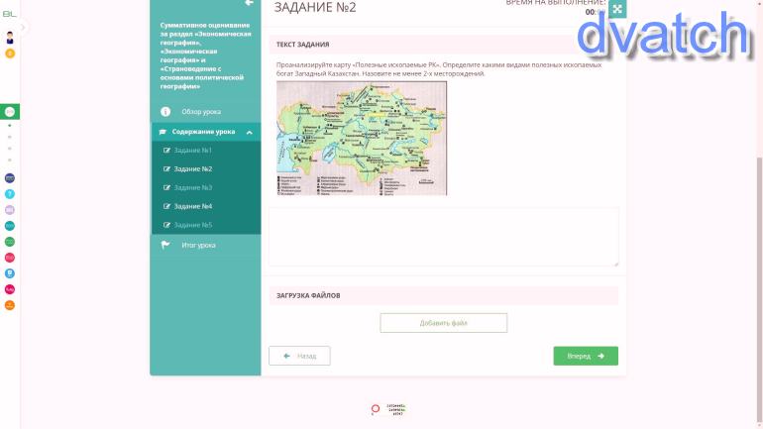Click the BL logo in the sidebar
Screen dimensions: 763x429
9,14
